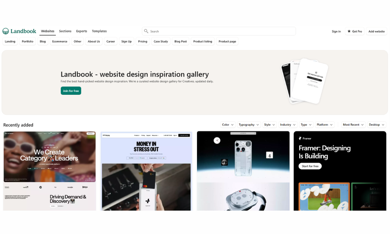Click the Landbook logo icon
Viewport: 390px width, 234px height.
[6, 31]
